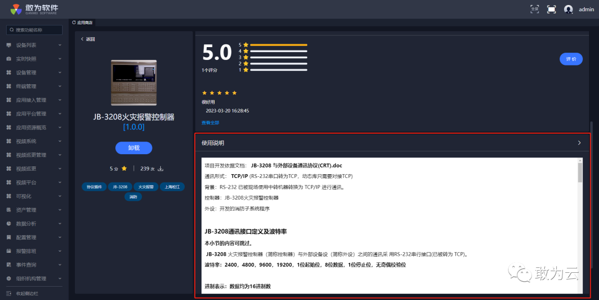Click the refresh icon on 应用商店 tab

tap(74, 23)
